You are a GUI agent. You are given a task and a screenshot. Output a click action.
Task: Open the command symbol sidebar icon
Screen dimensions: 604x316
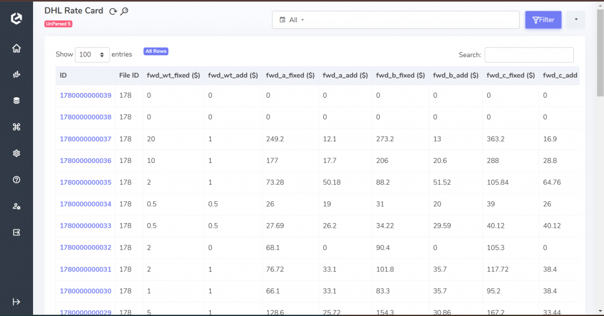tap(16, 127)
